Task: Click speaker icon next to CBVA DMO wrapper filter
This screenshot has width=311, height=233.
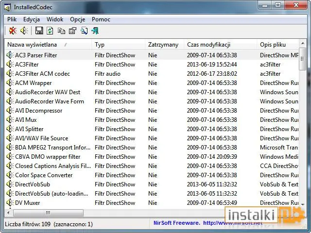Action: [10, 156]
